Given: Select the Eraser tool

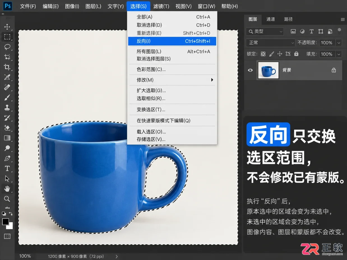Looking at the screenshot, I should [x=7, y=128].
